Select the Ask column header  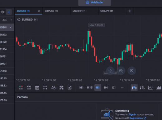pos(5,20)
